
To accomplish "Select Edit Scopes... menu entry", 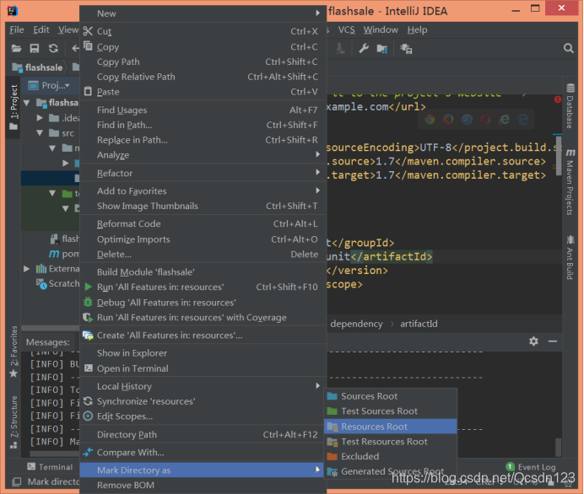I will 203,416.
